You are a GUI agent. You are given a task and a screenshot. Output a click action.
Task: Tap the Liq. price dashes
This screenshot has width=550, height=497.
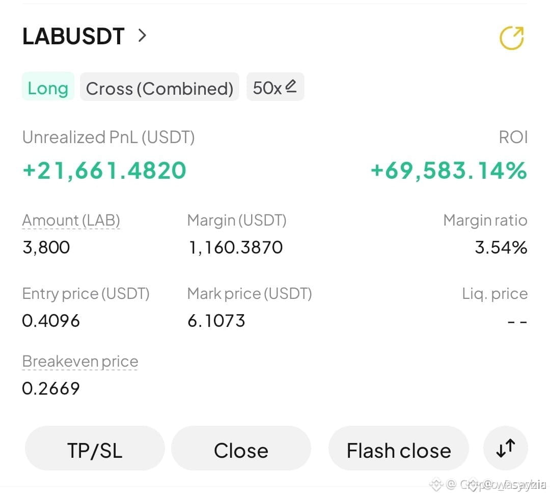coord(517,322)
